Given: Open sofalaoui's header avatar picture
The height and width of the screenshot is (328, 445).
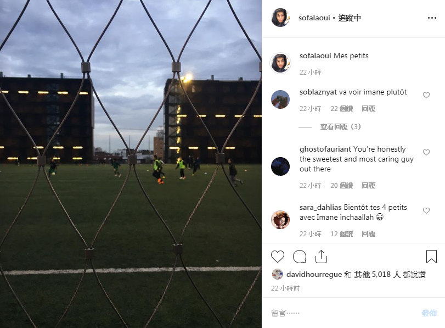Looking at the screenshot, I should [x=280, y=18].
